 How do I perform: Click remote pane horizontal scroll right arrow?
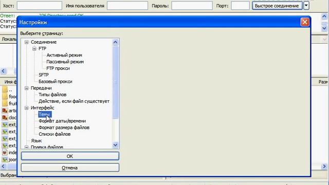324,166
